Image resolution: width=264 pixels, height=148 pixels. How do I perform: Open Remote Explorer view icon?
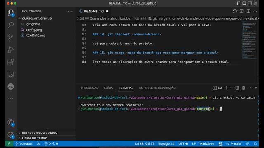click(11, 74)
